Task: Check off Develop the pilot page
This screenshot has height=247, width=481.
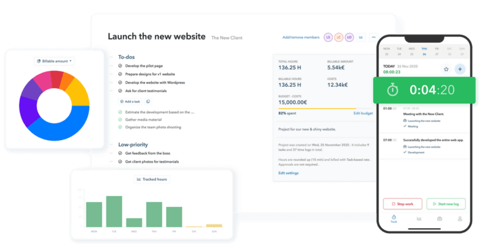Action: pos(120,66)
